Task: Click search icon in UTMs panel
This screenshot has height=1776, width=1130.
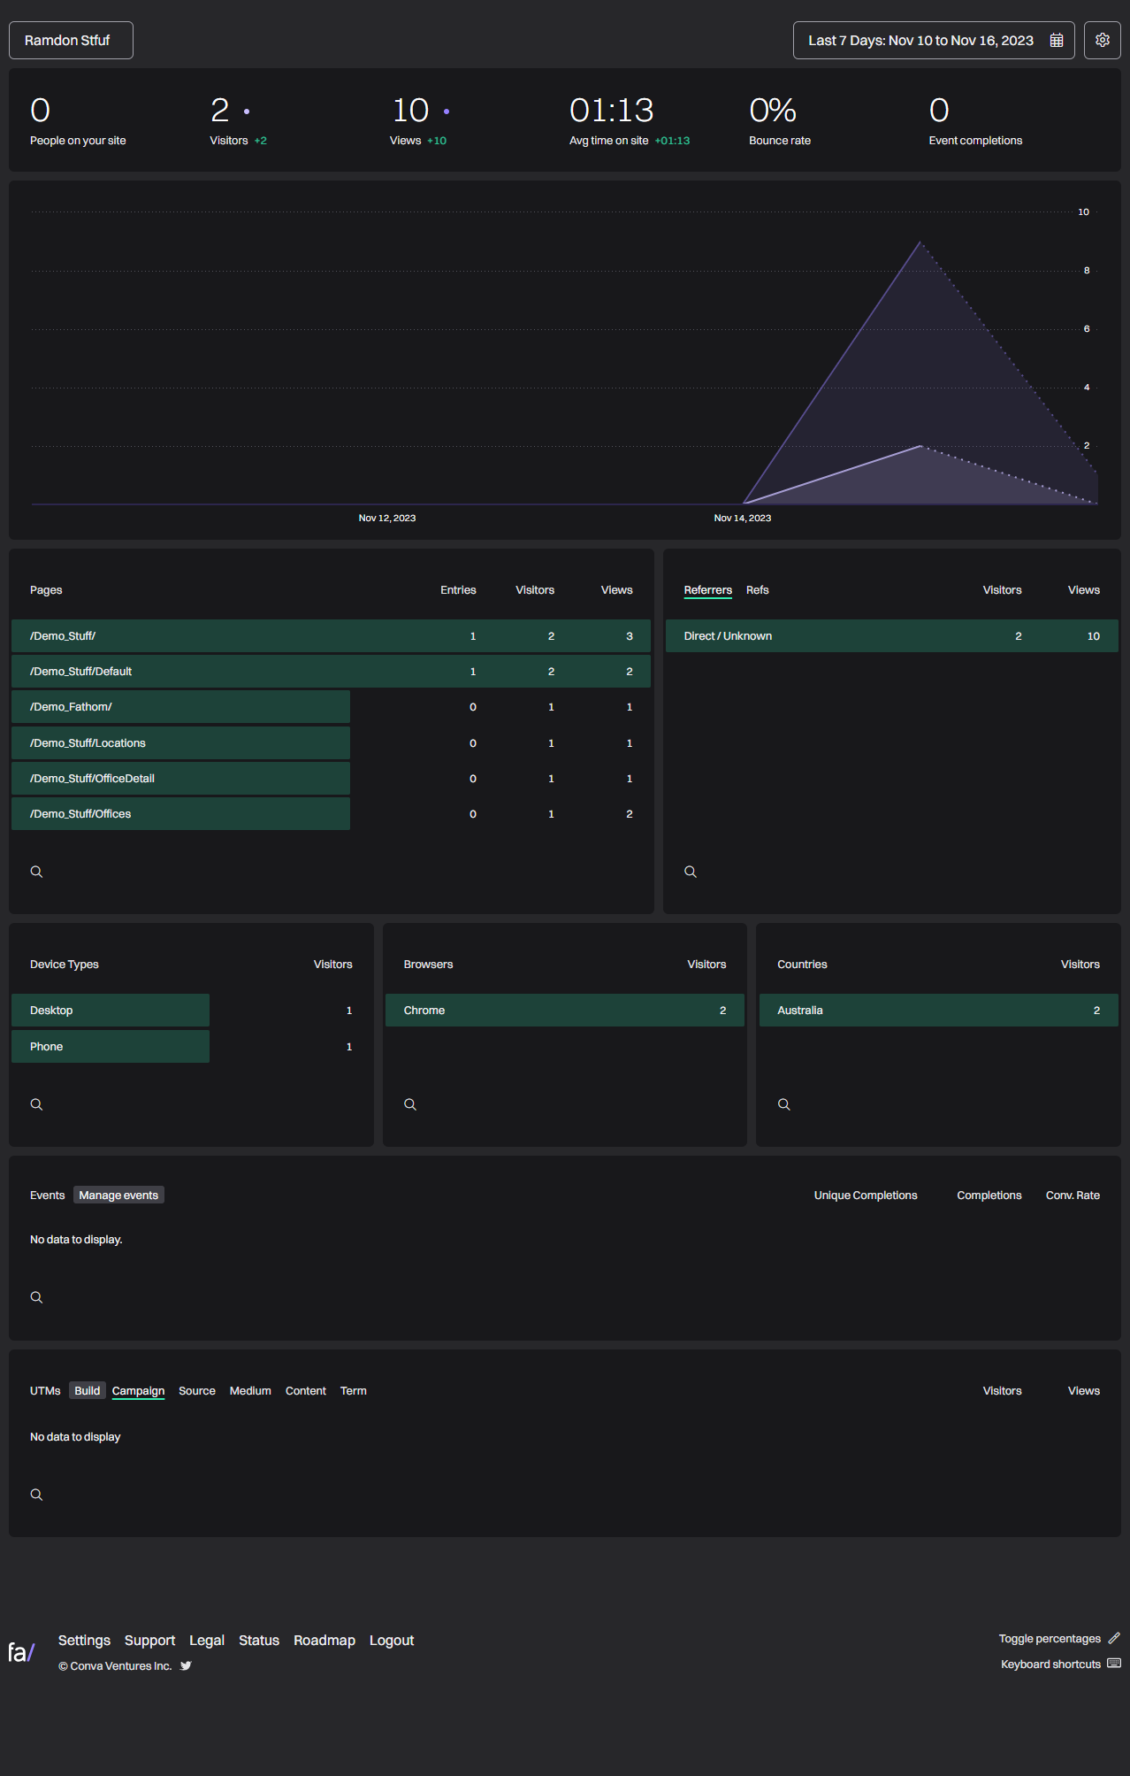Action: (x=36, y=1495)
